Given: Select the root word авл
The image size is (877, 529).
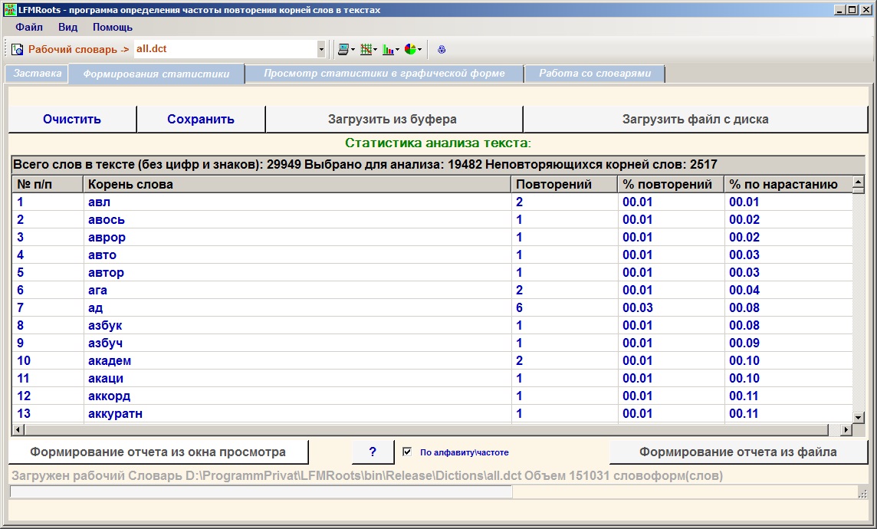Looking at the screenshot, I should [99, 202].
